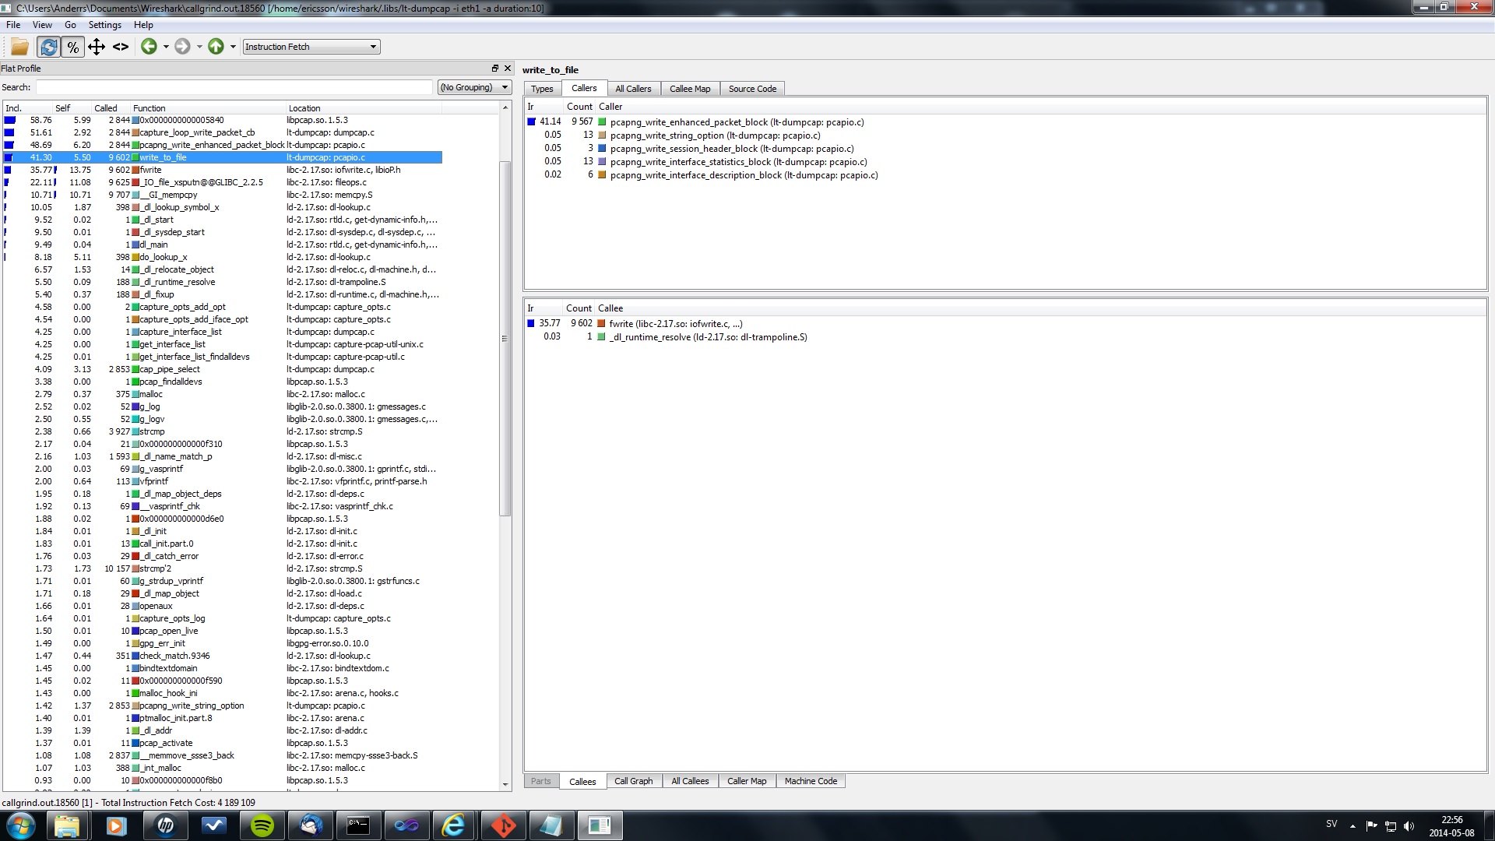The height and width of the screenshot is (841, 1495).
Task: Close the Flat Profile panel
Action: pyautogui.click(x=508, y=69)
